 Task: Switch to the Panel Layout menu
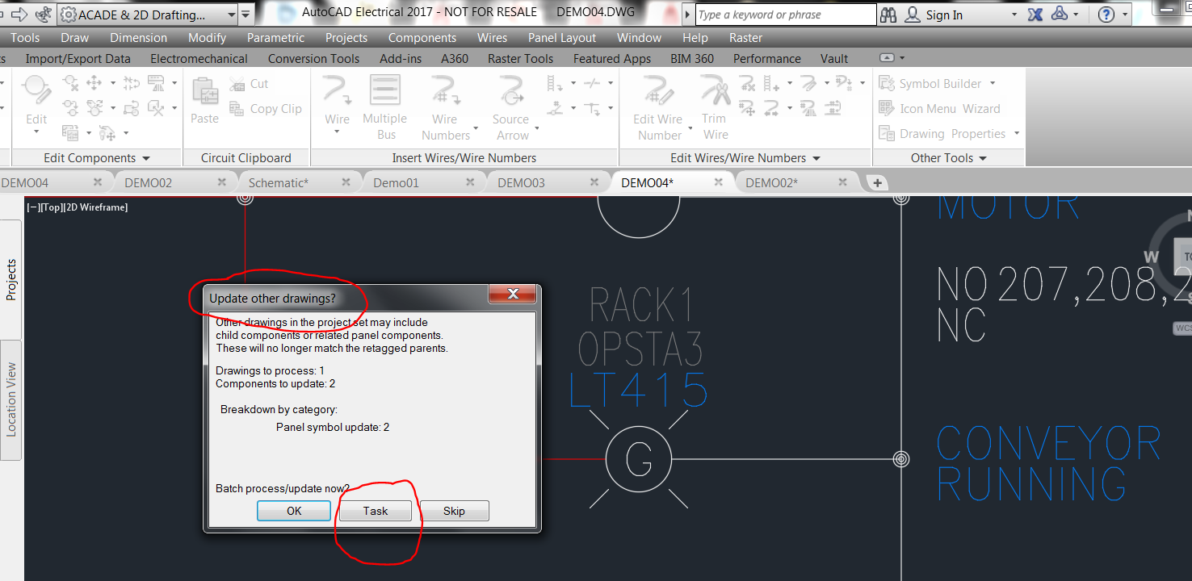pyautogui.click(x=561, y=37)
